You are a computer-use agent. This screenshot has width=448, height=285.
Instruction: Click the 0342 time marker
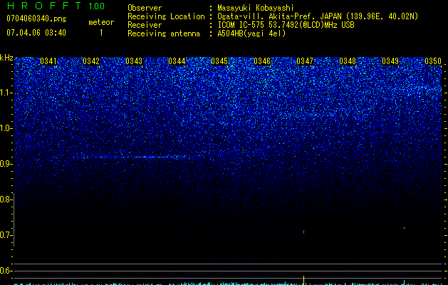[x=91, y=61]
